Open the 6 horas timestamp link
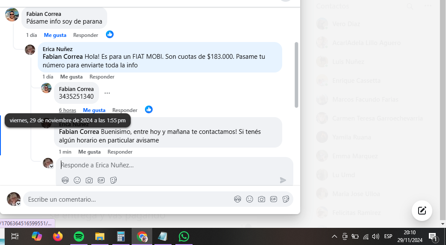Viewport: 446px width, 245px height. [67, 110]
